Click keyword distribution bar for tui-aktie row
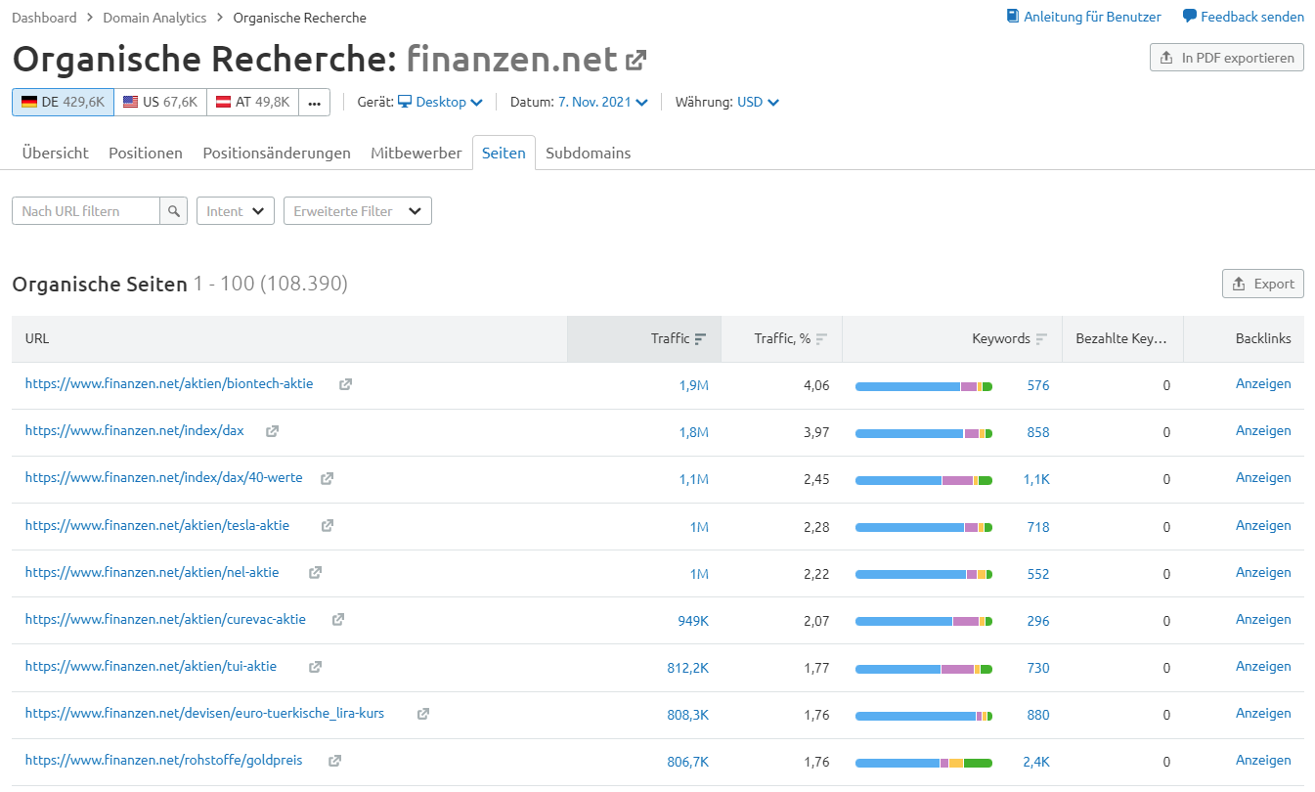Viewport: 1315px width, 792px height. coord(924,669)
